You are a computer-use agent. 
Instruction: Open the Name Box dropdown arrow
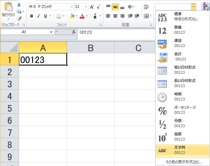[51, 32]
